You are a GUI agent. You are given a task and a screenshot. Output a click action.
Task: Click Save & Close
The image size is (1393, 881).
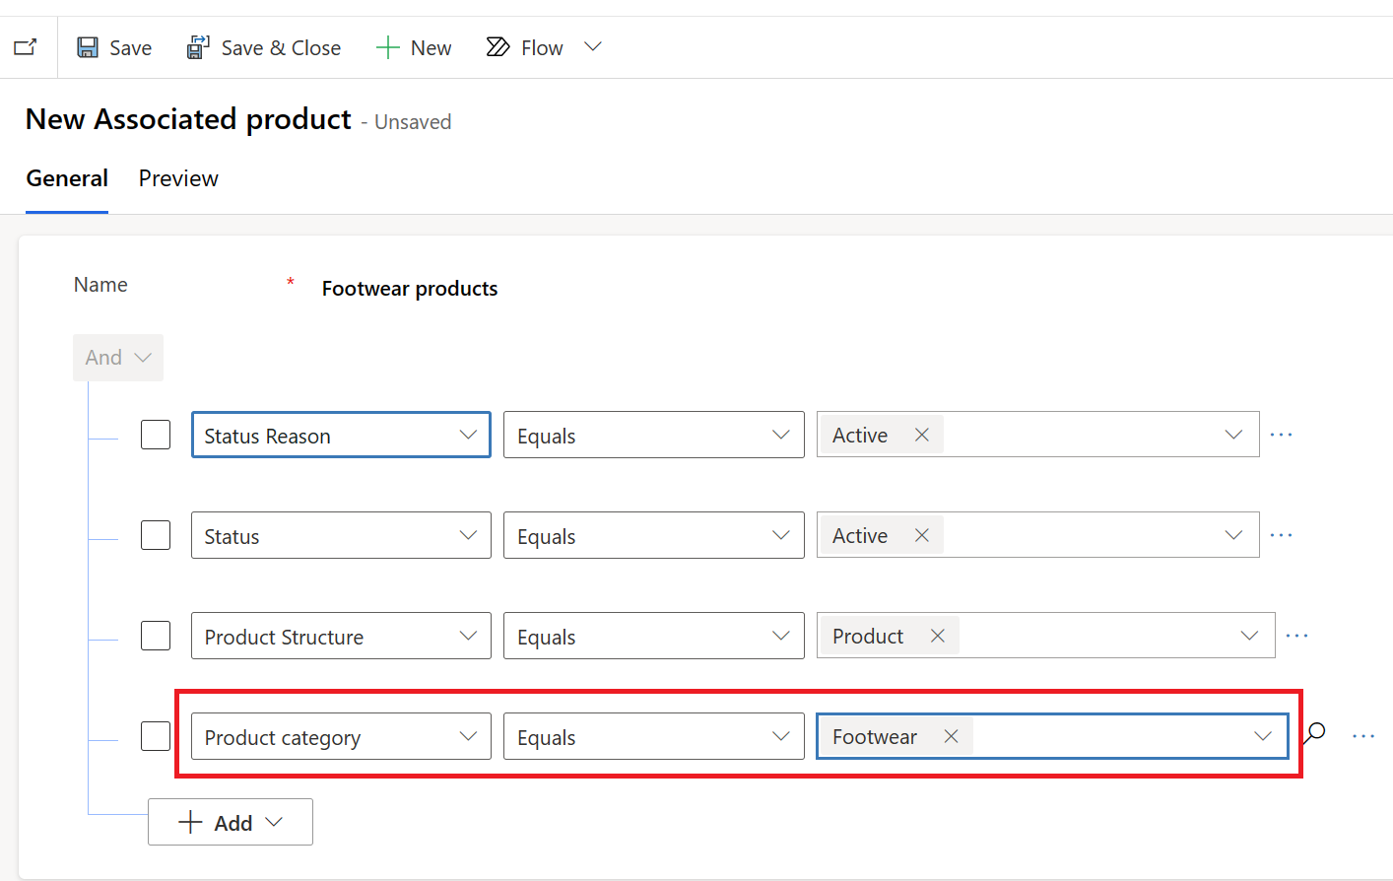pos(263,47)
